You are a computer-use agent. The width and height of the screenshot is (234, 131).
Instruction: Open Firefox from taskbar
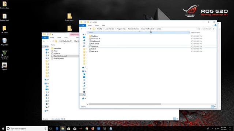[93, 128]
